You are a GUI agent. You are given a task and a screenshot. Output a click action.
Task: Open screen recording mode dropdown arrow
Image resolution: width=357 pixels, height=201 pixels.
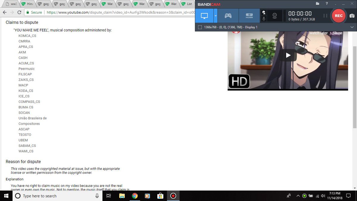coord(216,16)
